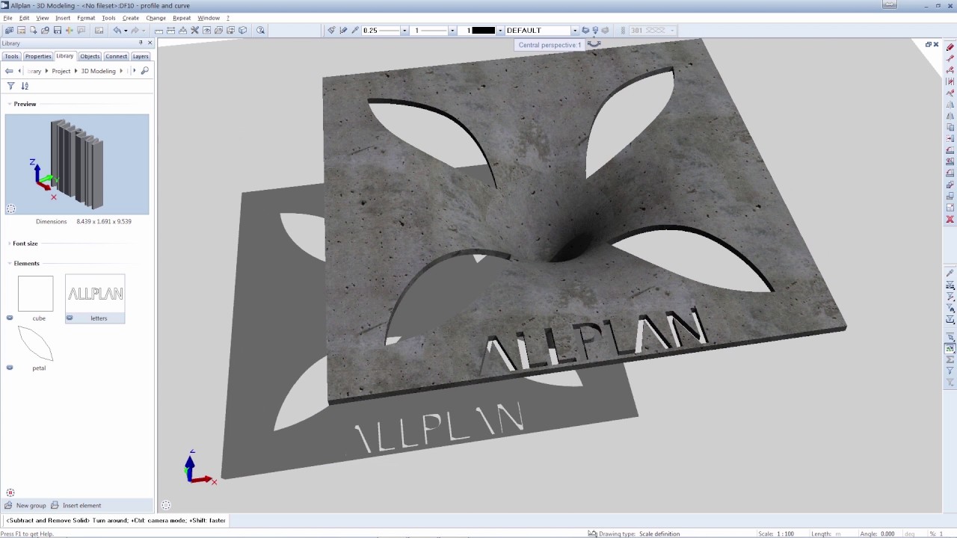Click the sort A-Z icon in the Library panel
Screen dimensions: 957x538
(x=25, y=86)
